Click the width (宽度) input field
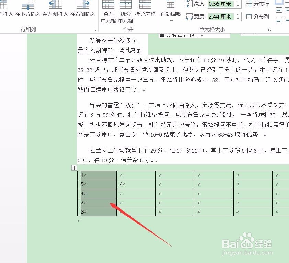This screenshot has height=263, width=289. pyautogui.click(x=221, y=17)
